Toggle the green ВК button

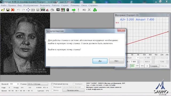133,66
